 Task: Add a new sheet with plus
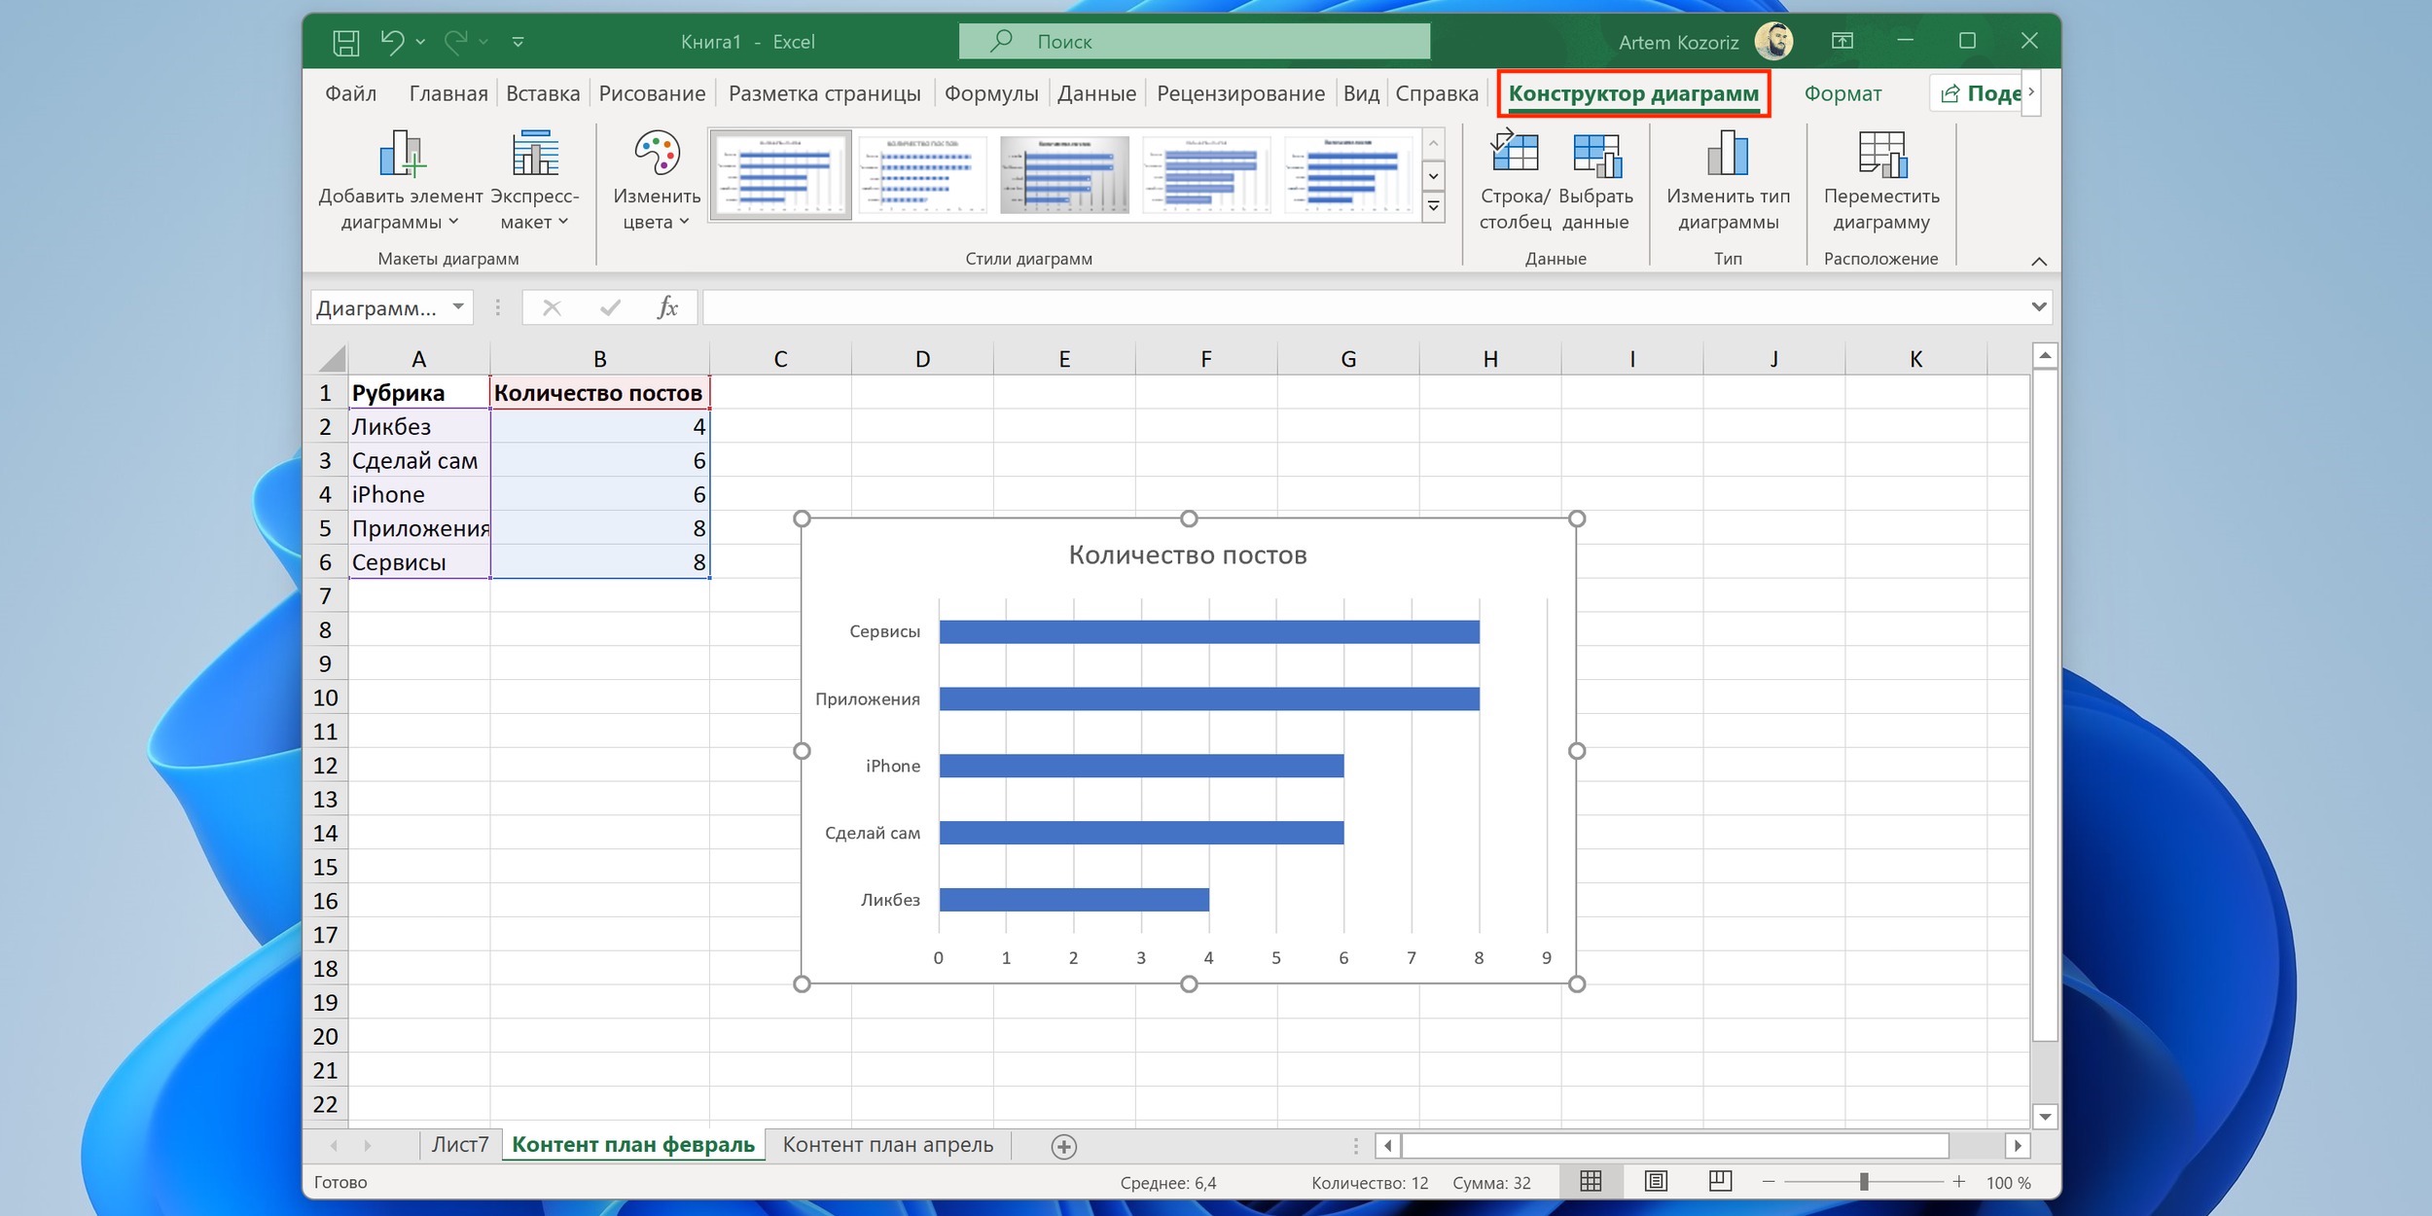click(x=1063, y=1147)
